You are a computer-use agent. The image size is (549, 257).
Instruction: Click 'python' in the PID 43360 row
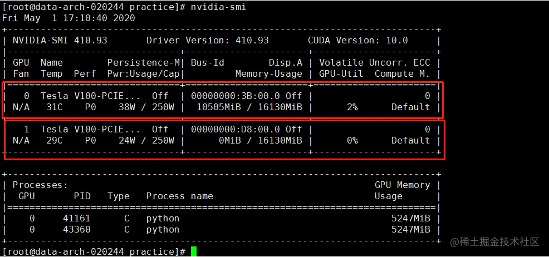pyautogui.click(x=163, y=230)
